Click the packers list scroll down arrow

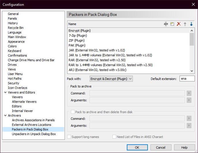click(192, 71)
